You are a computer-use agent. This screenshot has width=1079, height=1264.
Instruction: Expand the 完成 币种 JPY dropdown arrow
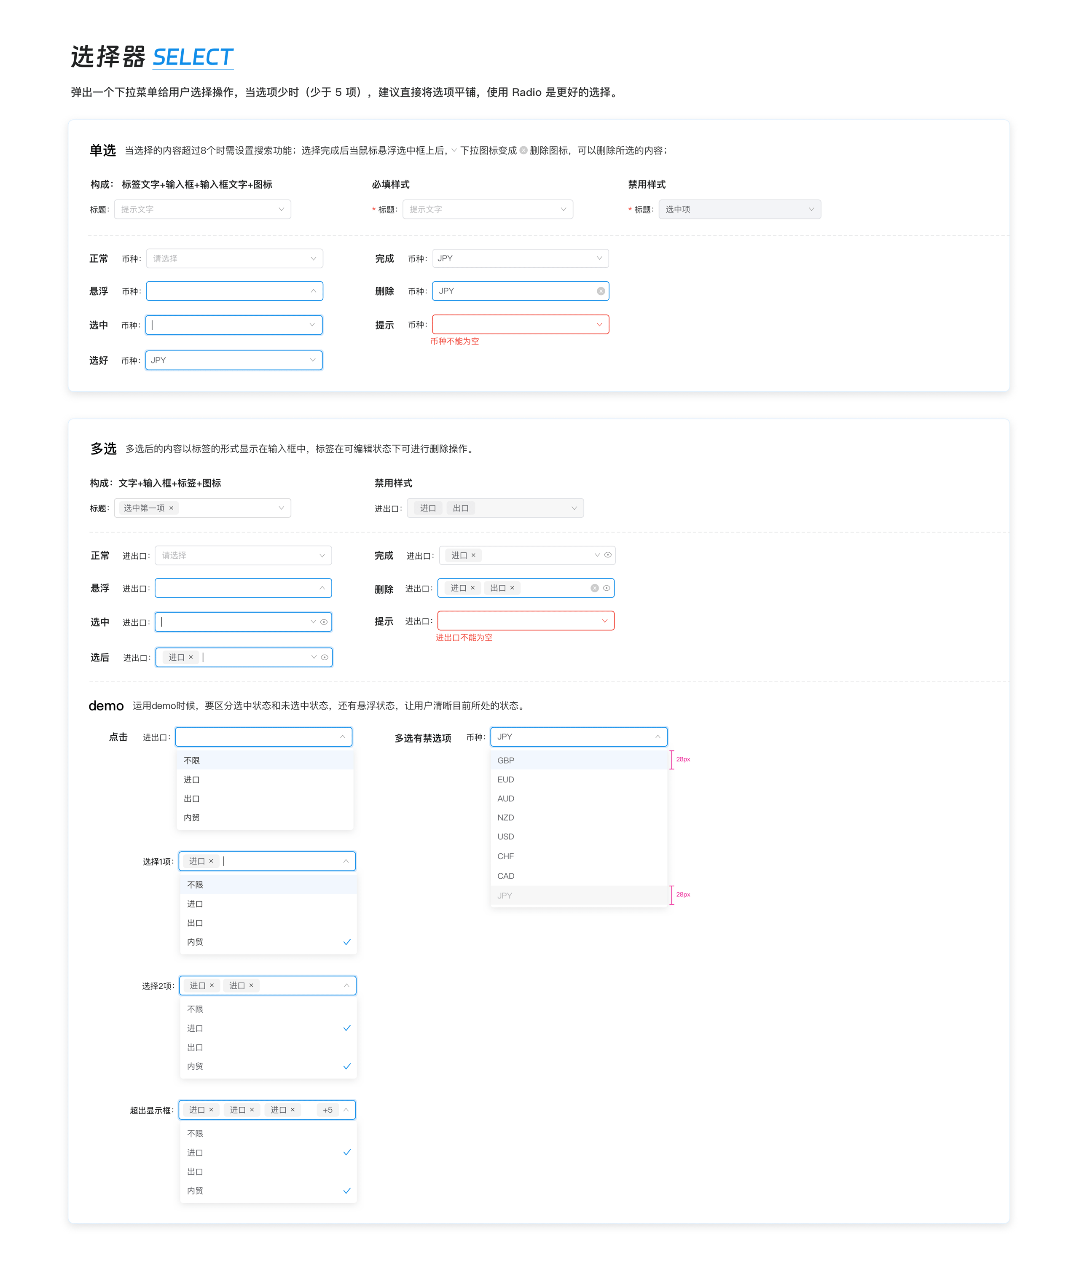(x=599, y=258)
